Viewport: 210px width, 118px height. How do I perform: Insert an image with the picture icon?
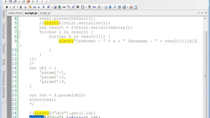55,7
